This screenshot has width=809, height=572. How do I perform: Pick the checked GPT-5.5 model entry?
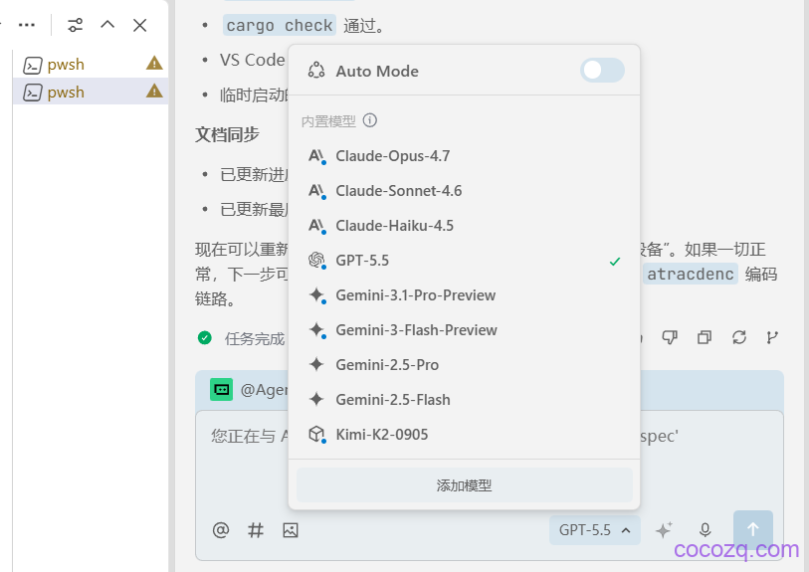[x=464, y=261]
